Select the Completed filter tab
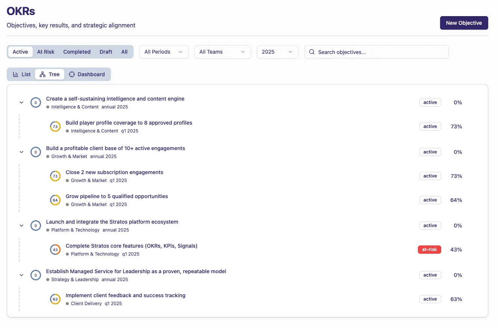Viewport: 498px width, 328px height. (x=77, y=52)
